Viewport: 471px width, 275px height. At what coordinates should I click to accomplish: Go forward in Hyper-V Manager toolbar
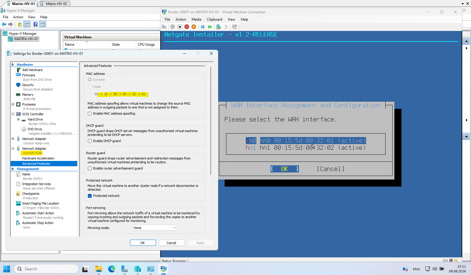[x=11, y=24]
